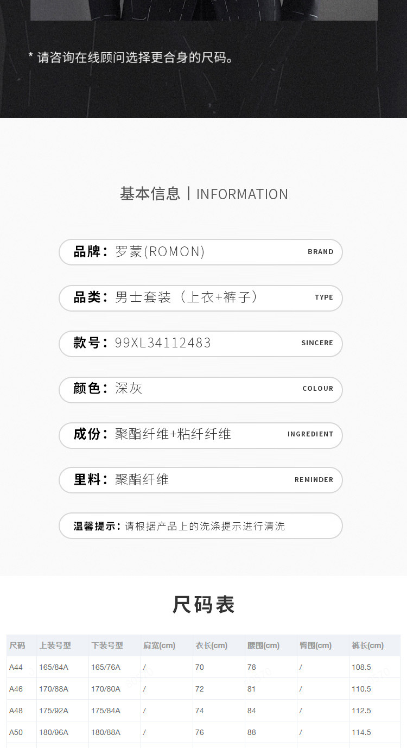Click the 品牌 罗蒙(ROMON) brand field
This screenshot has height=748, width=407.
[x=200, y=252]
